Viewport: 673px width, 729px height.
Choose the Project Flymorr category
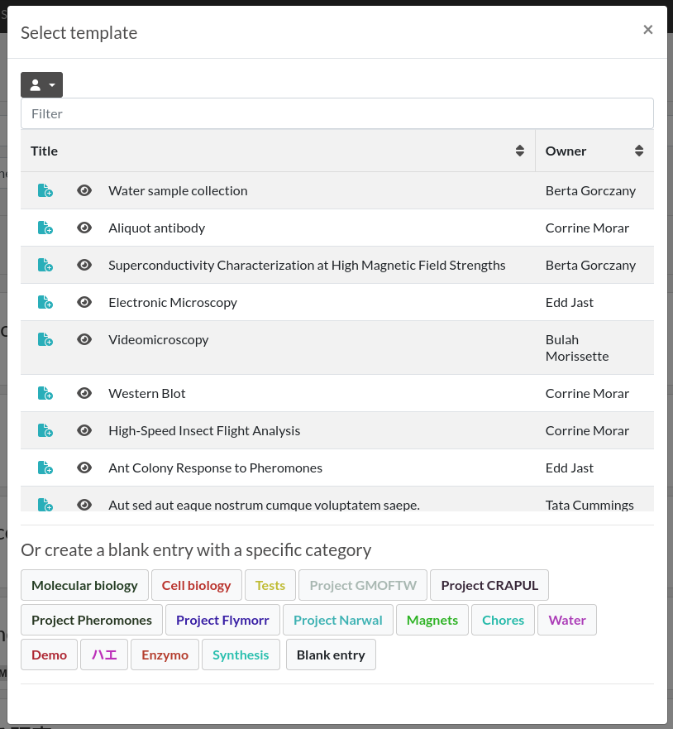(222, 620)
